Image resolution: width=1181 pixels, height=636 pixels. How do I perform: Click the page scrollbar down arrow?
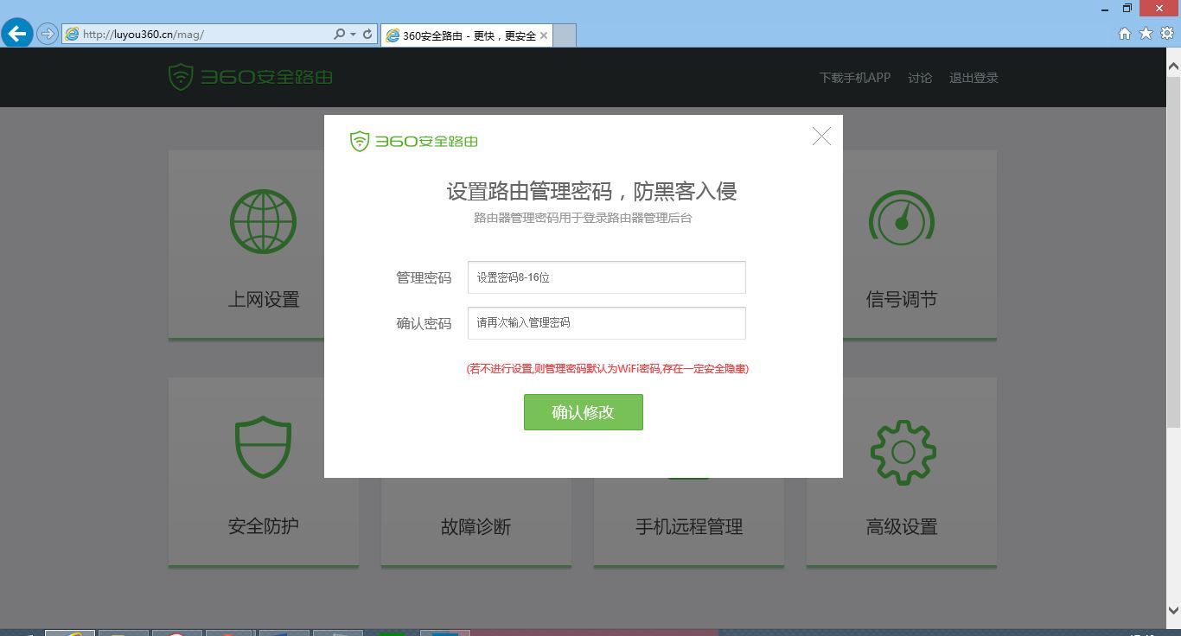pos(1173,613)
